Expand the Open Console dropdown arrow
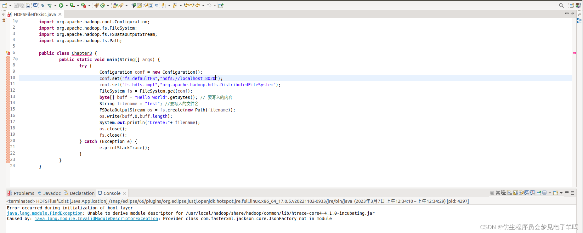The image size is (583, 233). click(561, 193)
